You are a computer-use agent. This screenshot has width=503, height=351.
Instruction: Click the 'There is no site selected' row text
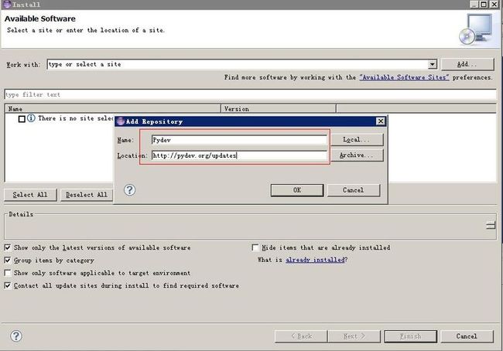76,118
